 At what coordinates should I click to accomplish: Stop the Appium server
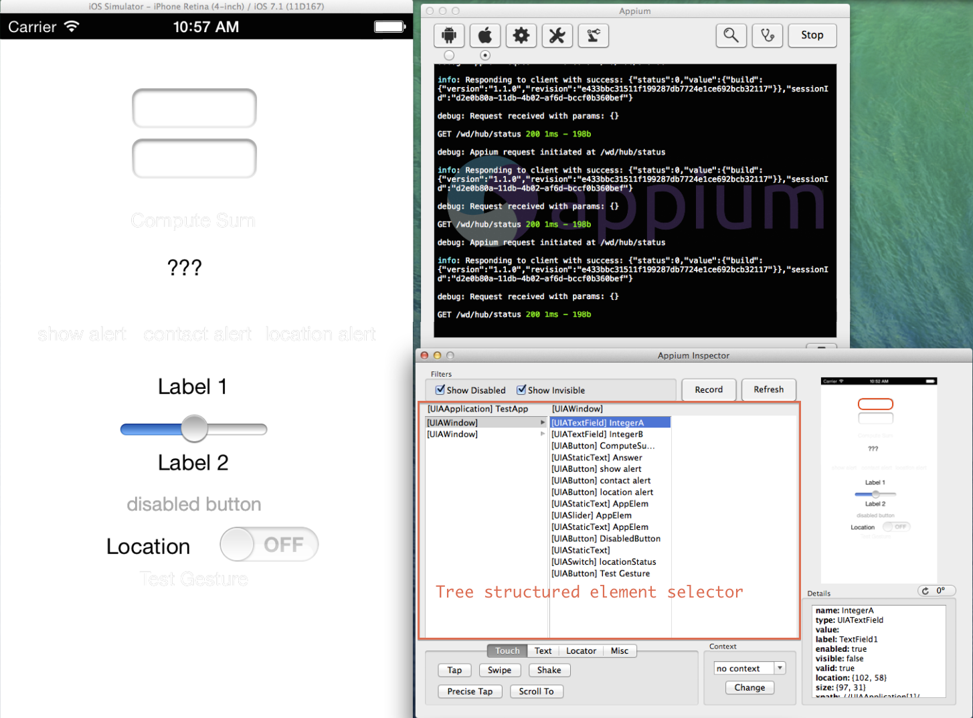click(x=812, y=35)
